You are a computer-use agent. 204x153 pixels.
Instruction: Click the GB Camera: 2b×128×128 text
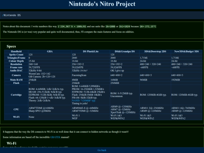(42, 77)
